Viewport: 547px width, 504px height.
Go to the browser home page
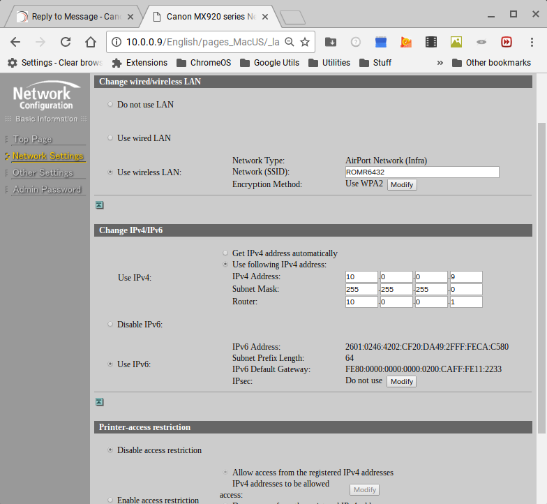(91, 42)
